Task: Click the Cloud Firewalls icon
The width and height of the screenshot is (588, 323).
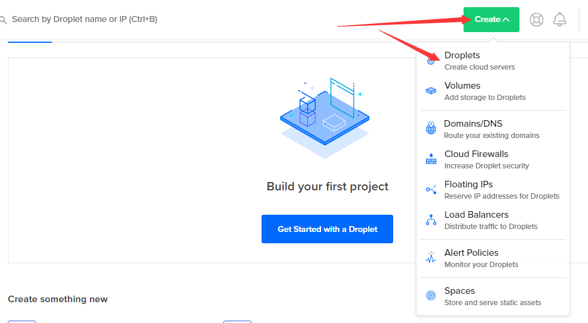Action: click(x=431, y=159)
